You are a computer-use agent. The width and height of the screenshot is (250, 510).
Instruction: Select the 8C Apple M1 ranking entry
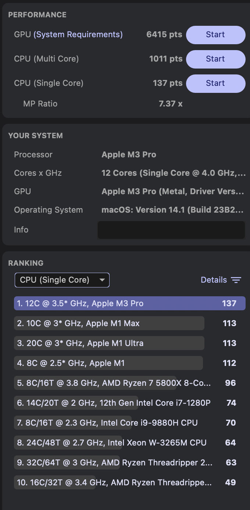(108, 363)
